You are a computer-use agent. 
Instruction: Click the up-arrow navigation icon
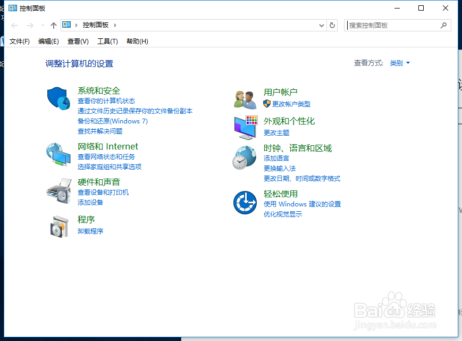pyautogui.click(x=54, y=24)
